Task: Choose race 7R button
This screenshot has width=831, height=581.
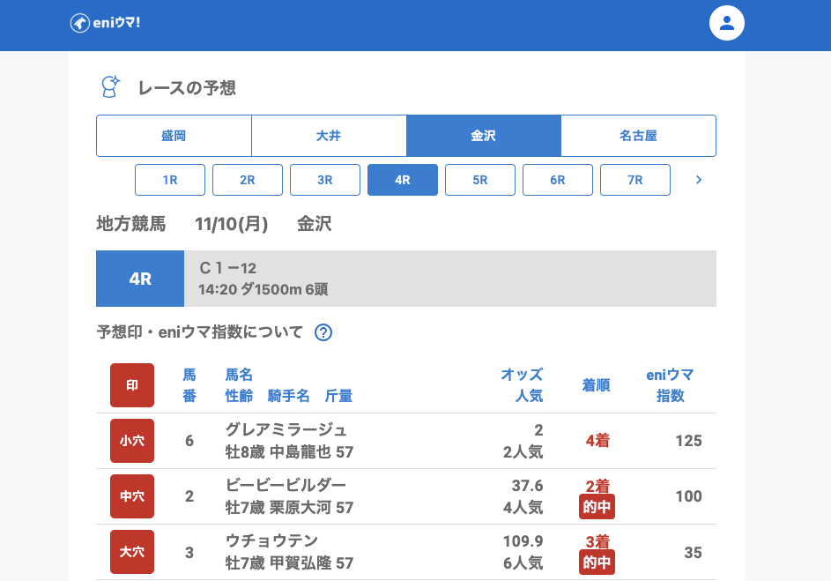Action: (x=635, y=180)
